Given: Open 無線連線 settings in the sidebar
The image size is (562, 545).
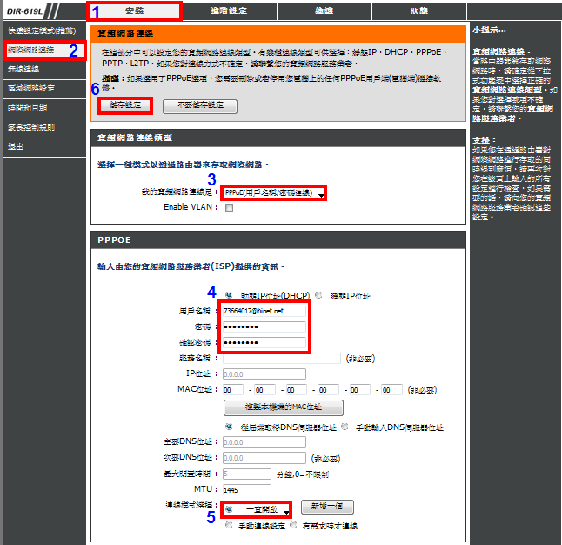Looking at the screenshot, I should coord(23,69).
